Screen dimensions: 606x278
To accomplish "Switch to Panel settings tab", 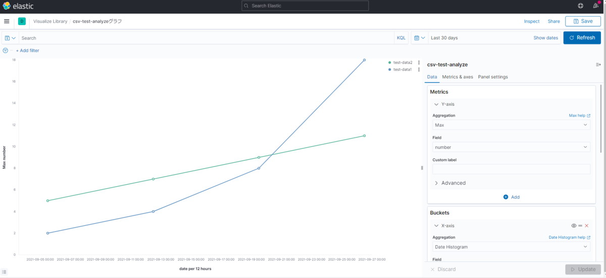I will point(493,77).
